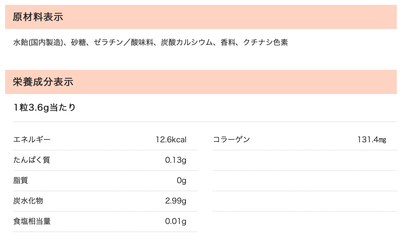Click the 炭水化物 row label
The height and width of the screenshot is (246, 403).
[x=28, y=201]
